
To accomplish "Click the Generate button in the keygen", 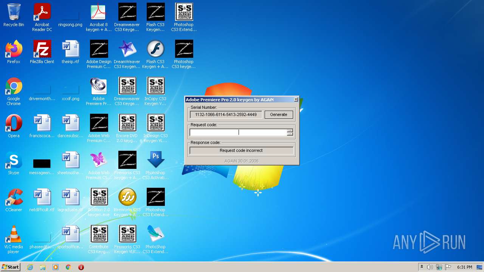I will (x=279, y=114).
